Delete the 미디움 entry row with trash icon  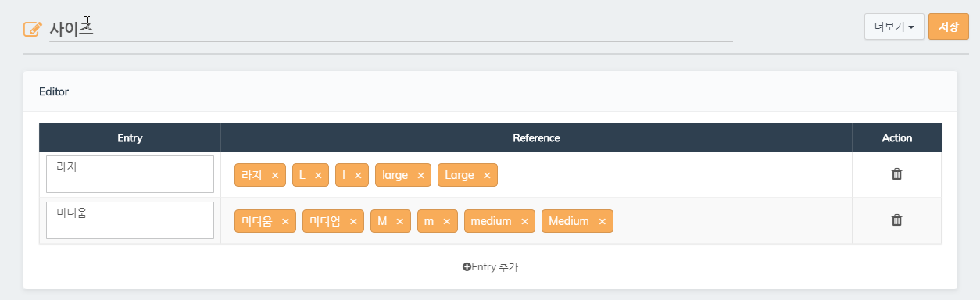tap(896, 220)
